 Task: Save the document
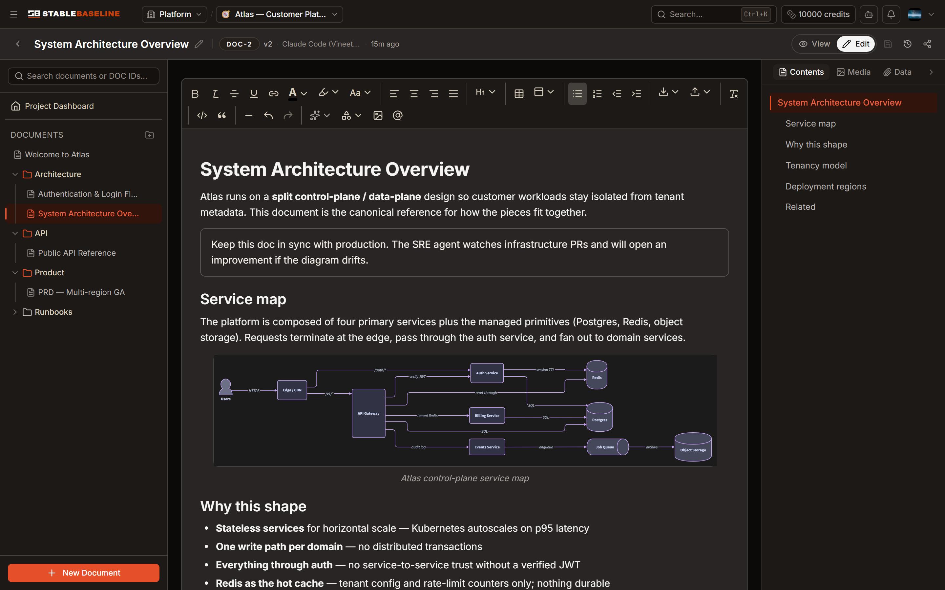coord(888,44)
